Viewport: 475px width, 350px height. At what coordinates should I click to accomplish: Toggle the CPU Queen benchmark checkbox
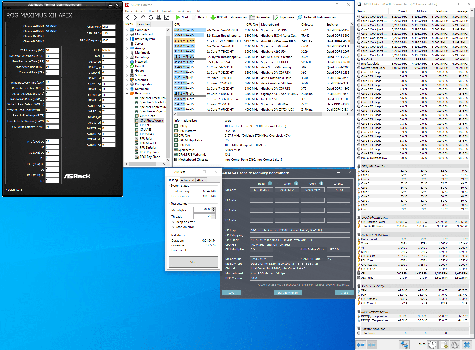tap(137, 116)
